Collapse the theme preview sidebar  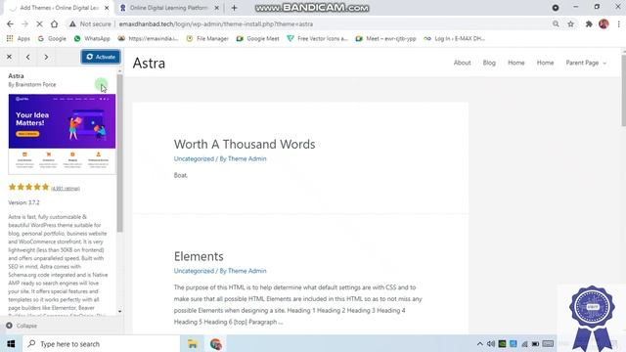point(22,326)
